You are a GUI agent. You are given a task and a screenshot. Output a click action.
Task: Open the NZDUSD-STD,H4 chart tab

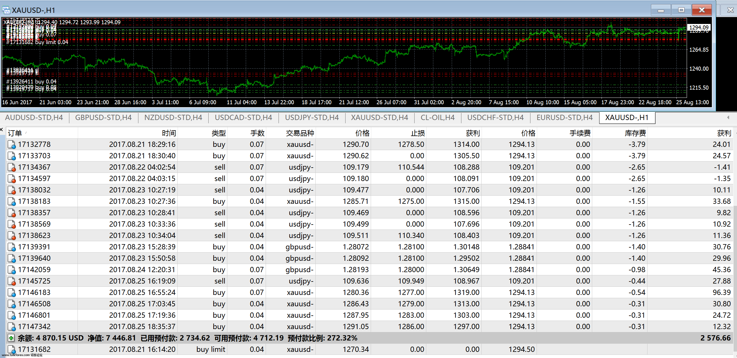[173, 118]
